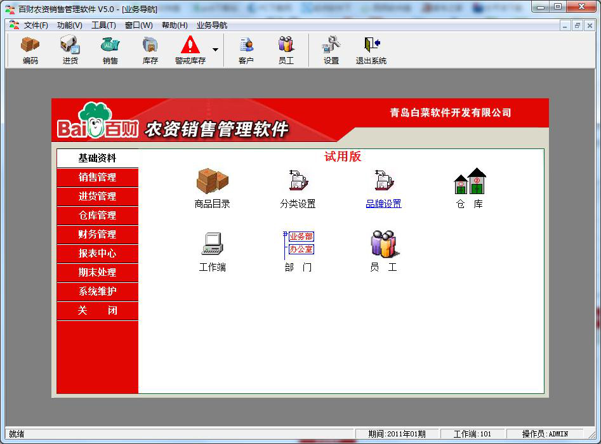Follow the 品牌设置 hyperlink label
The image size is (601, 444).
click(x=384, y=204)
